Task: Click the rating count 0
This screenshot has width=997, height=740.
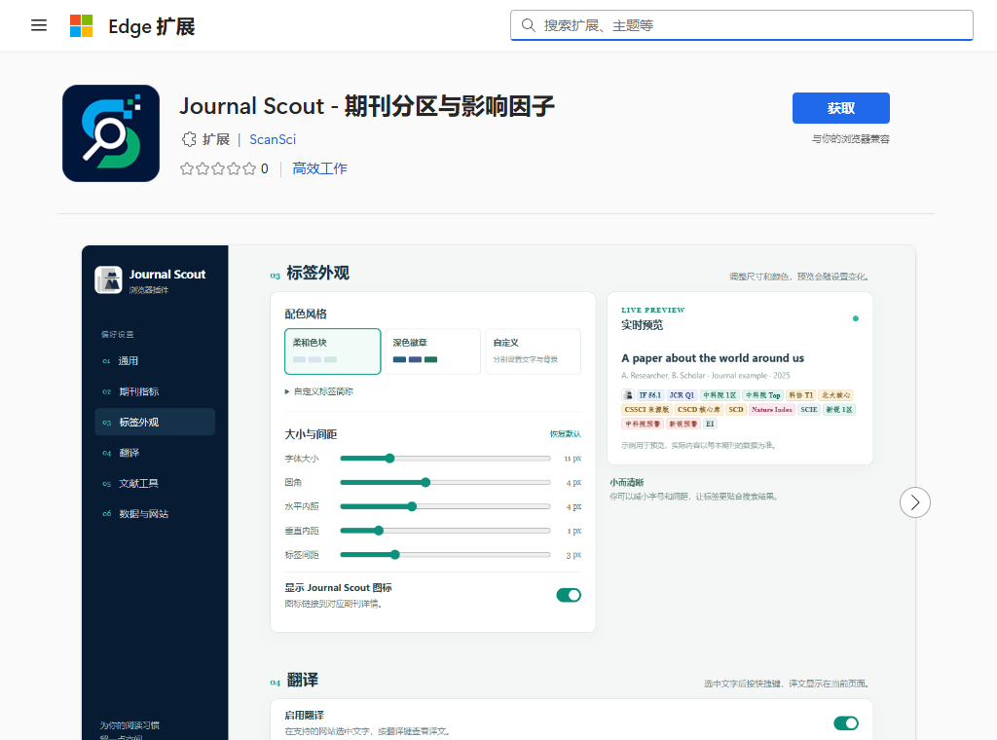Action: coord(265,168)
